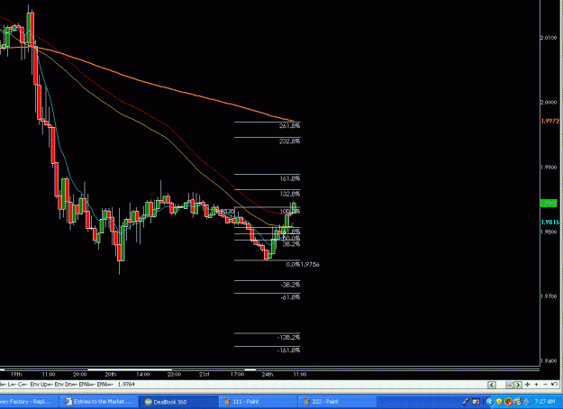
Task: Click the 24th date label on time axis
Action: pos(268,375)
